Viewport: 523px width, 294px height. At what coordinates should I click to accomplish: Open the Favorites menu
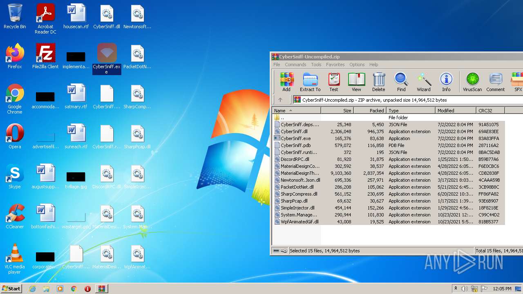[335, 65]
